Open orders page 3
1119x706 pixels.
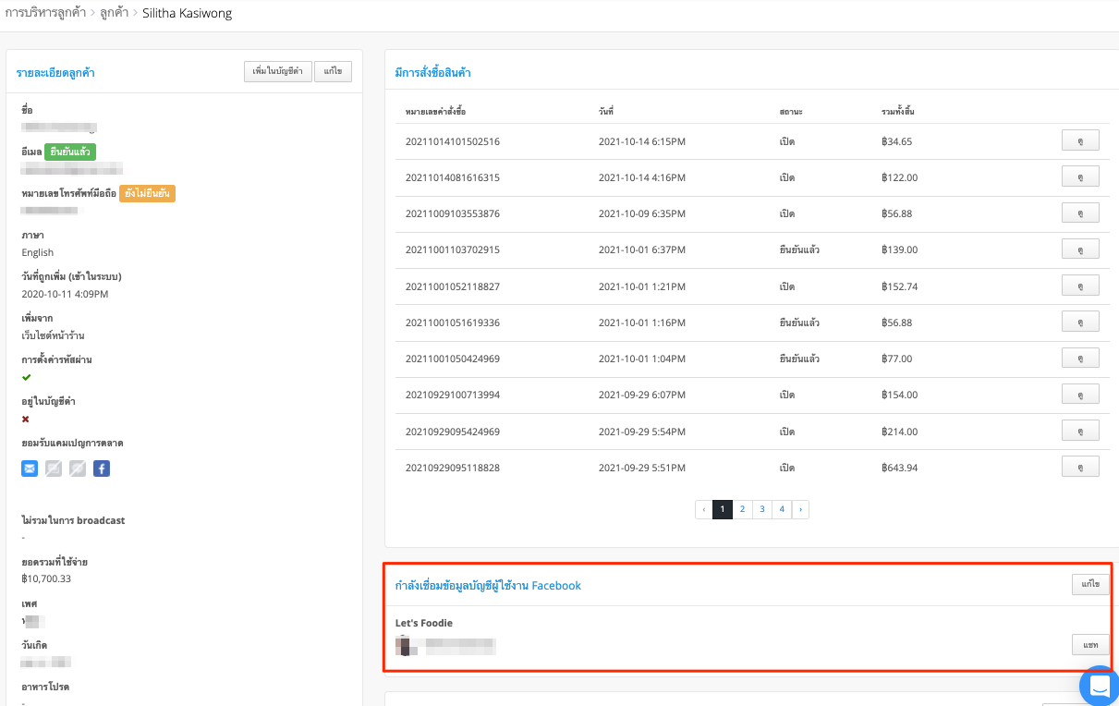762,509
